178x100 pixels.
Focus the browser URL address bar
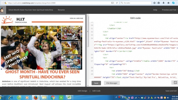click(59, 3)
